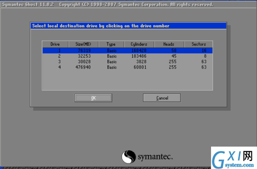The width and height of the screenshot is (257, 169).
Task: Click cylinders value 60801
Action: [140, 67]
